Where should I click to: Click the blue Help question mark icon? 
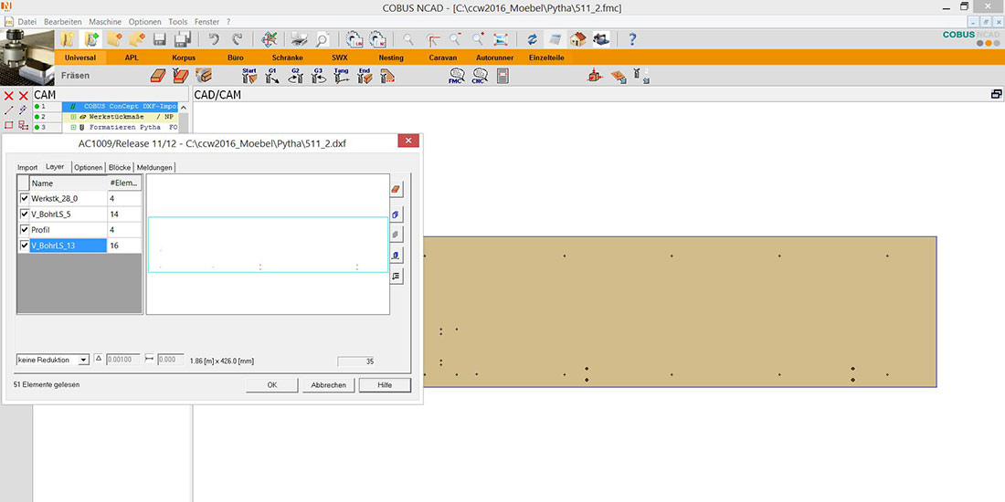tap(632, 39)
